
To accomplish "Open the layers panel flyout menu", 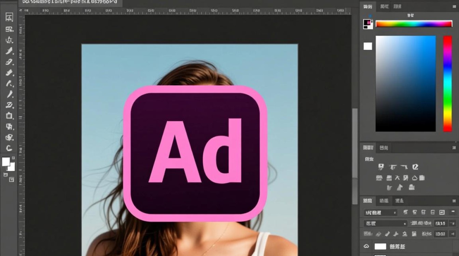I will [454, 201].
